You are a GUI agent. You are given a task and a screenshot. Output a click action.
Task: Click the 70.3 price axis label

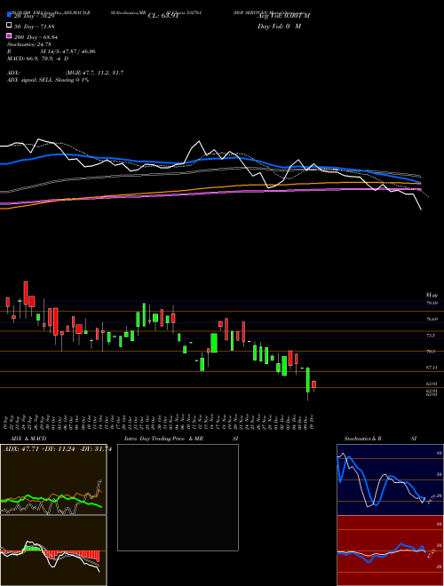[x=431, y=352]
